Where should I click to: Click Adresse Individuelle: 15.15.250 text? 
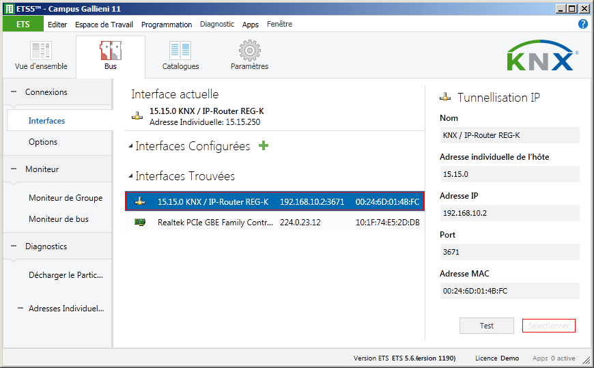click(x=205, y=122)
